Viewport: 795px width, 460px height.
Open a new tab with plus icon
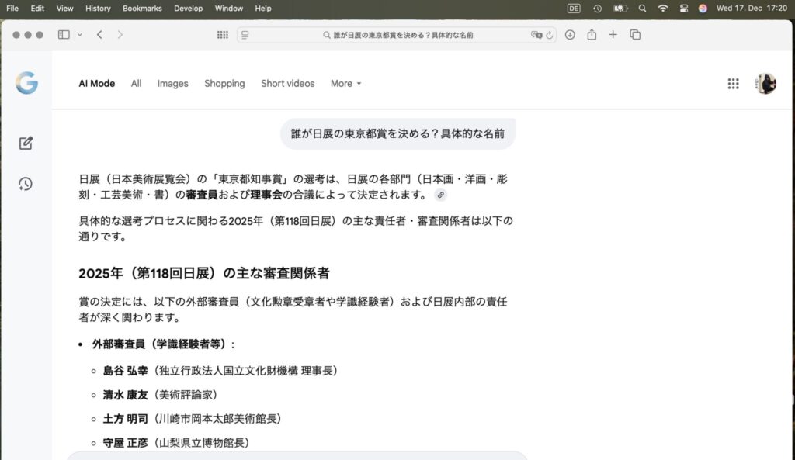click(x=613, y=35)
